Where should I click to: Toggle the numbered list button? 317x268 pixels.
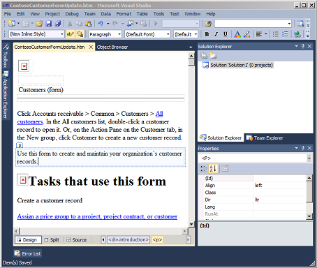point(285,34)
